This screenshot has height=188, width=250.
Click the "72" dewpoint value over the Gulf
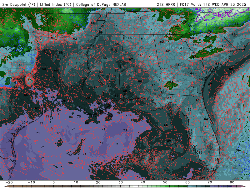point(125,130)
